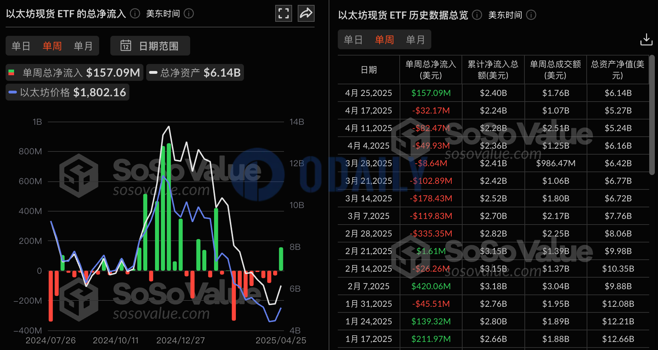Viewport: 658px width, 350px height.
Task: Click the -$102.89M net inflow cell
Action: tap(431, 181)
